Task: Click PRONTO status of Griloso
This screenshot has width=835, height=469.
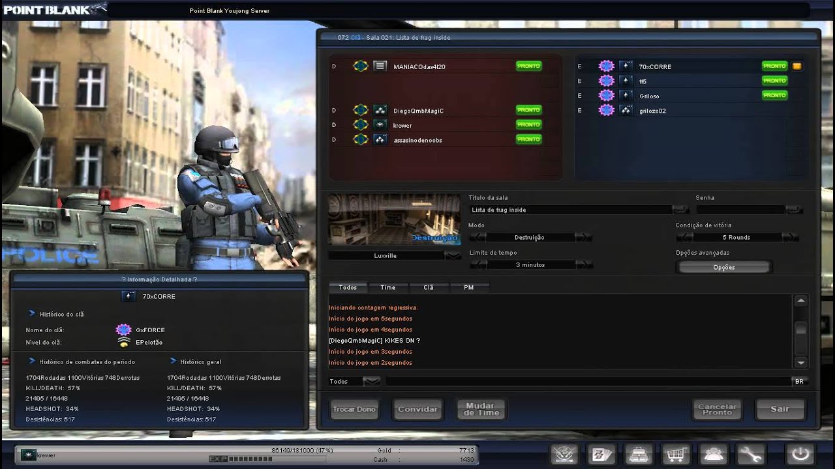Action: 774,95
